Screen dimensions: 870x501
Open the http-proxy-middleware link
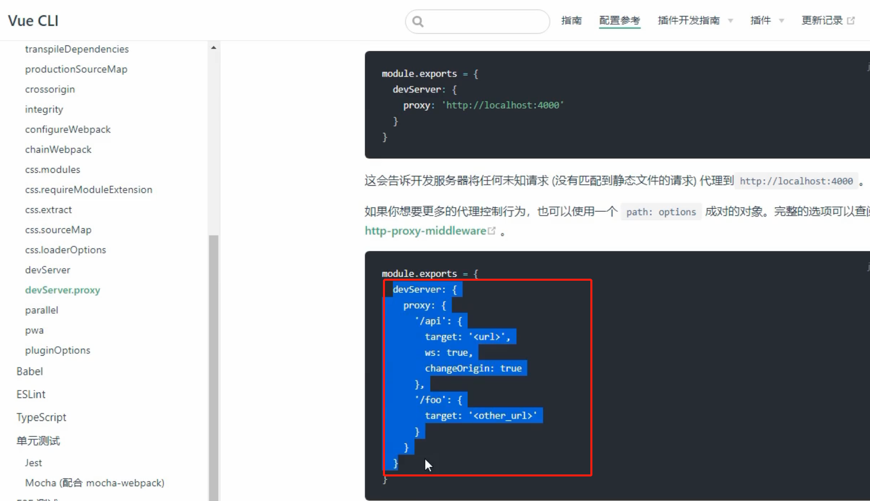coord(425,231)
